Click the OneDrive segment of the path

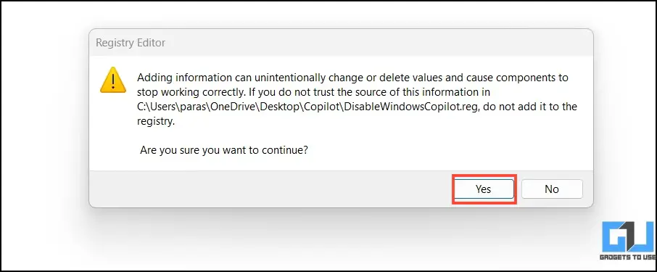tap(232, 107)
